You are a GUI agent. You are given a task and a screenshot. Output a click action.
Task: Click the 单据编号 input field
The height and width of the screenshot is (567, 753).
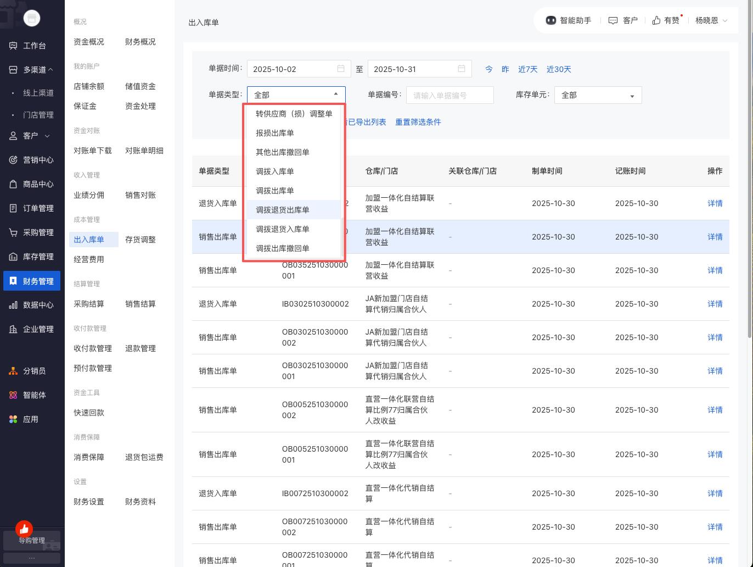click(x=449, y=95)
